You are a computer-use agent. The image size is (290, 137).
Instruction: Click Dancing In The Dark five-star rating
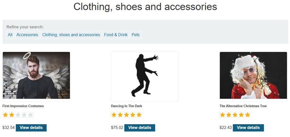click(x=127, y=115)
